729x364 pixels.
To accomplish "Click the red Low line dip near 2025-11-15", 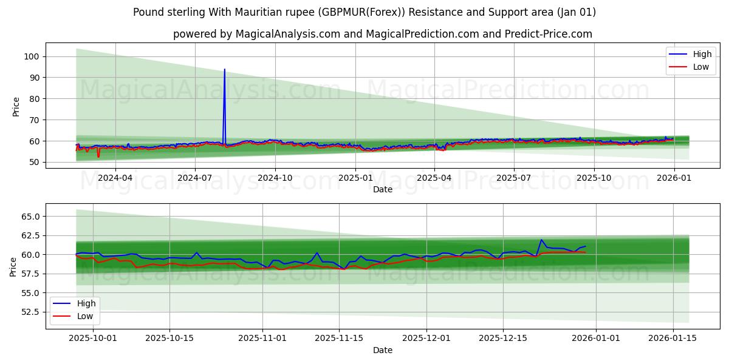I will click(x=344, y=269).
